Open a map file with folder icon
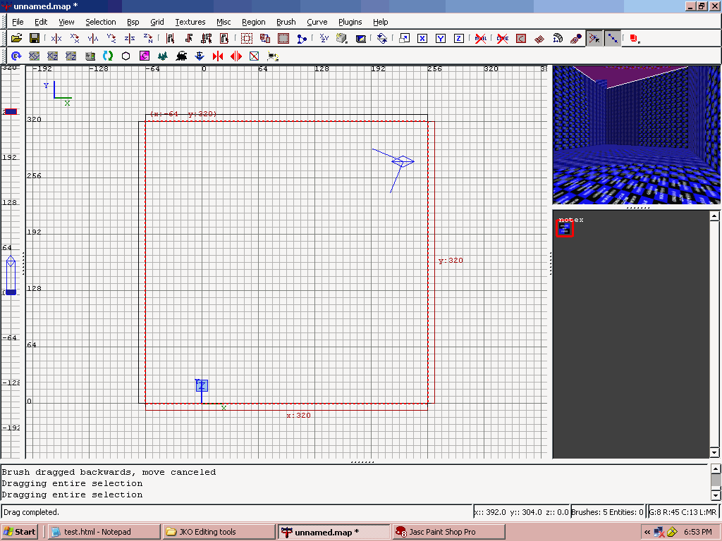 pos(17,39)
